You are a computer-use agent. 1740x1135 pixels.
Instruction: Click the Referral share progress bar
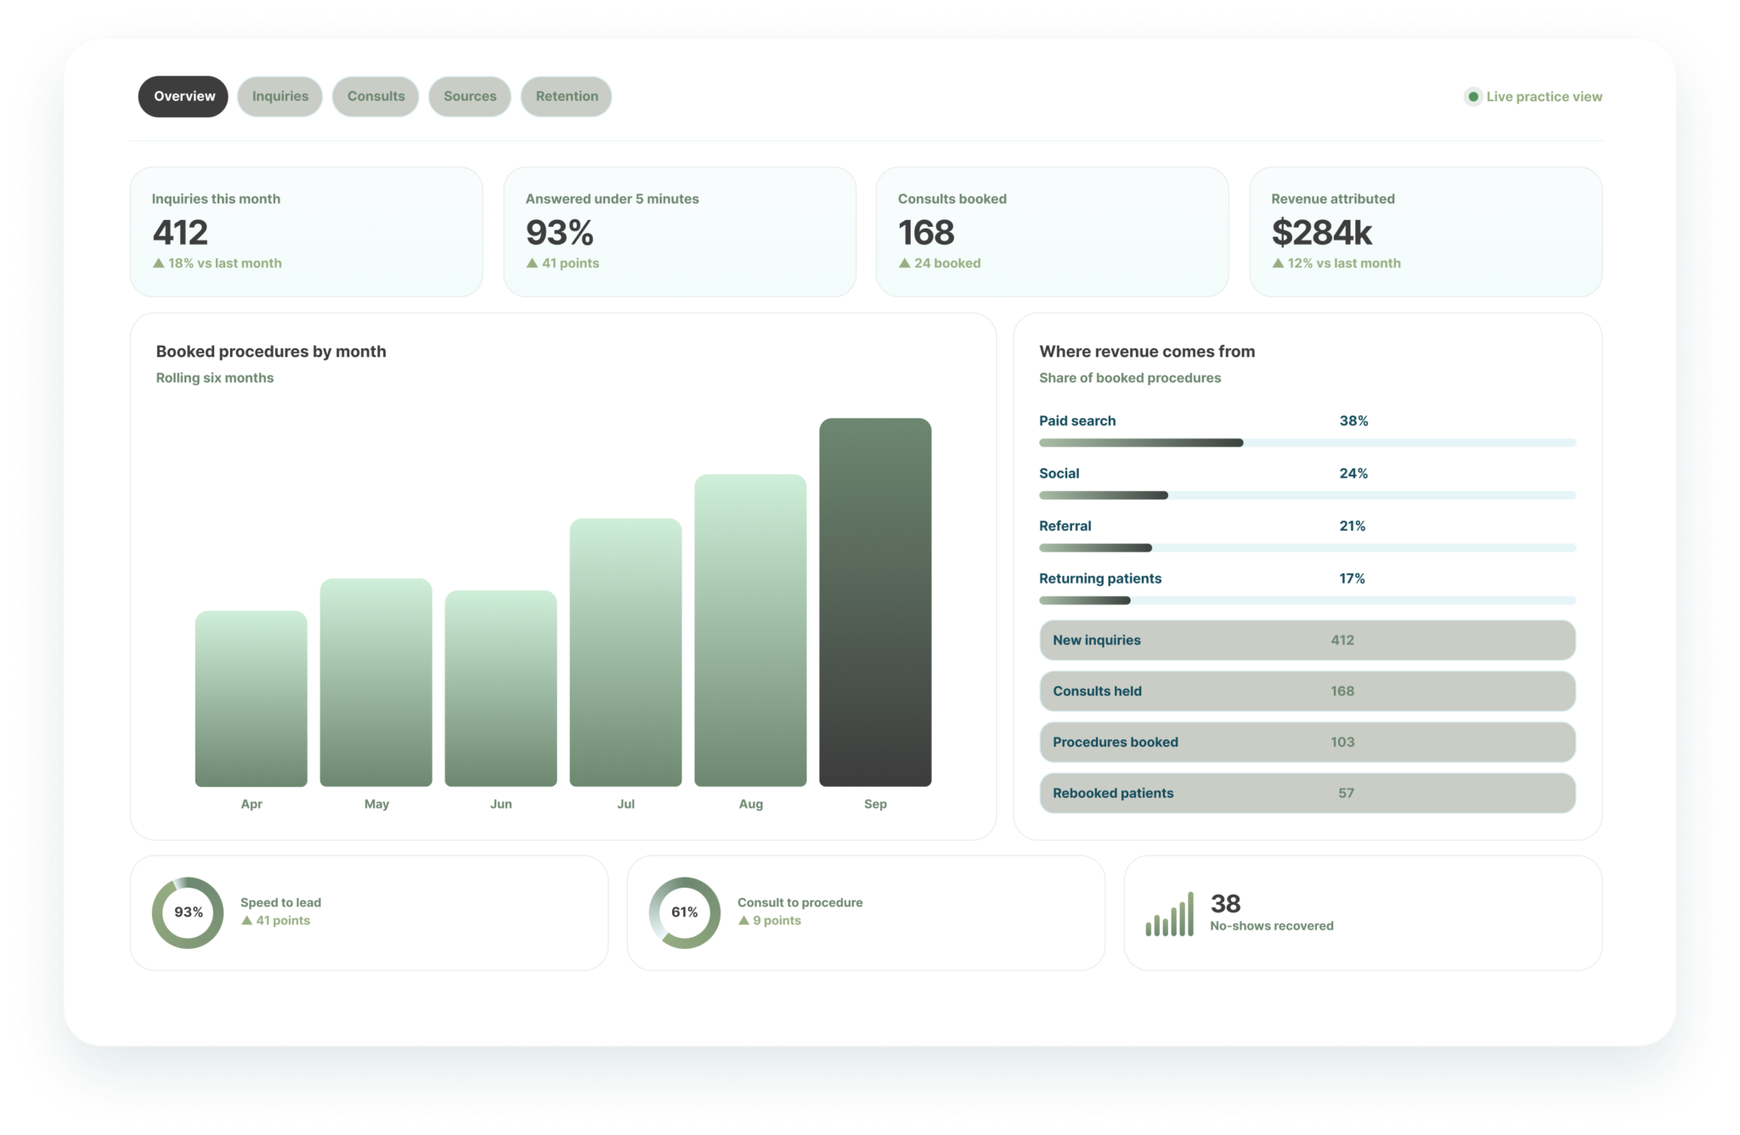pos(1308,548)
